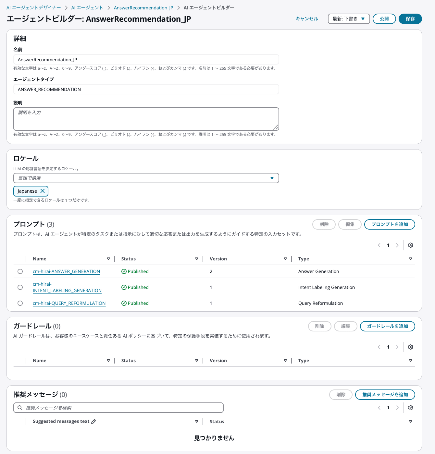
Task: Click the 説明 description text area
Action: coord(146,119)
